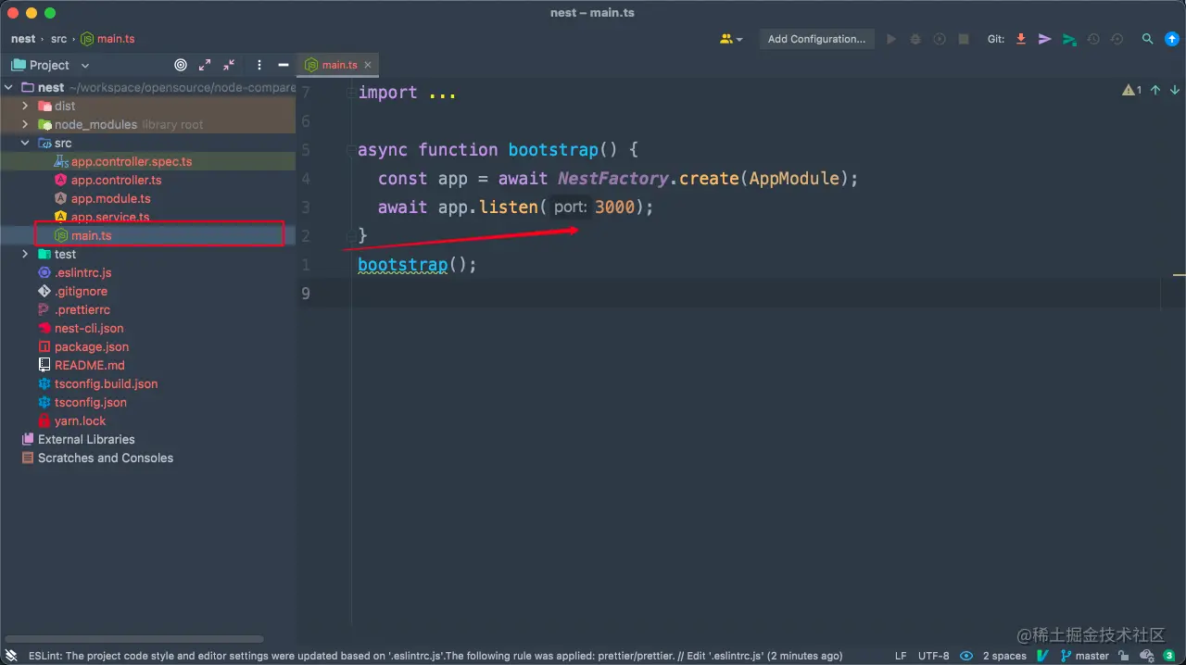
Task: Open README.md file
Action: 89,365
